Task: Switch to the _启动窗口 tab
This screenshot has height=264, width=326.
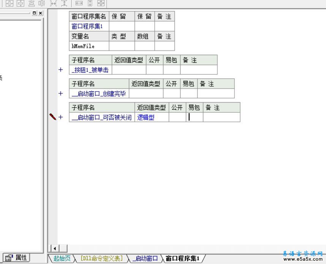Action: point(145,258)
